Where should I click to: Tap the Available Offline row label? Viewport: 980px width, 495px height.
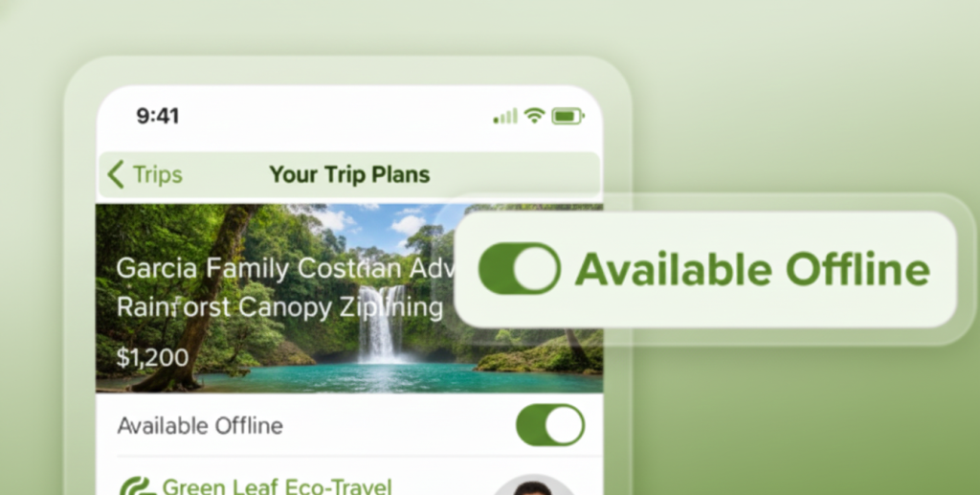200,426
